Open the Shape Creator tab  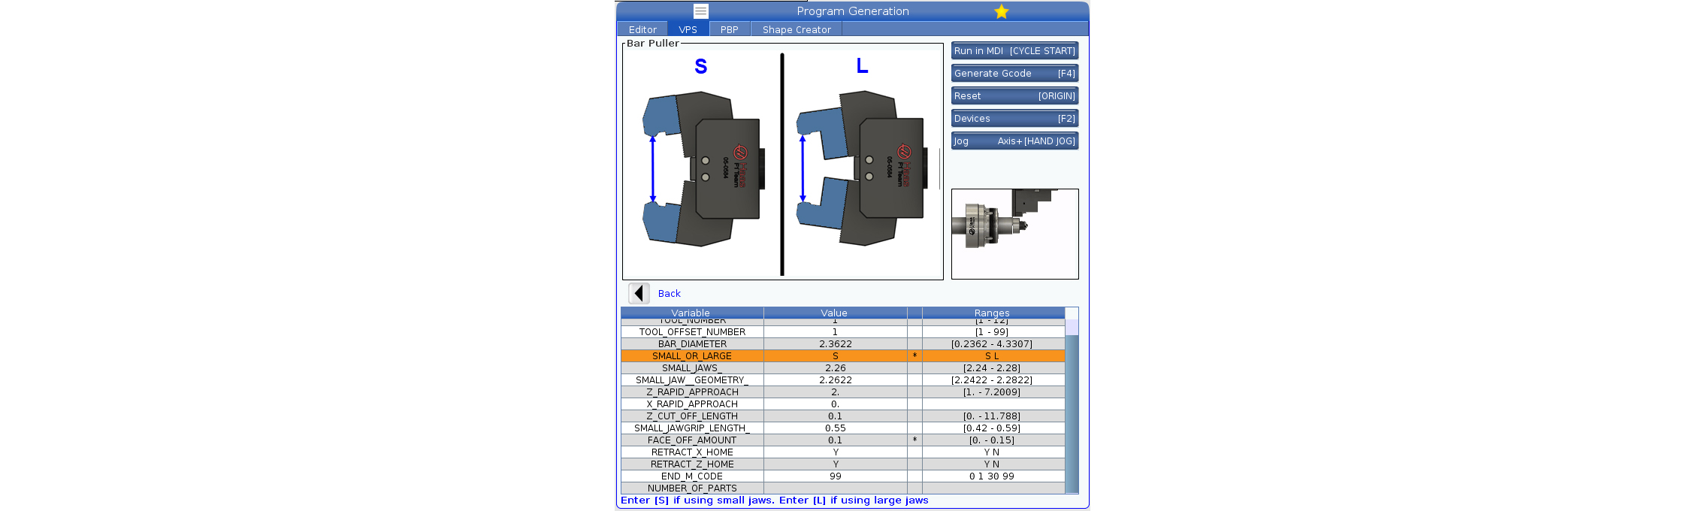[797, 29]
